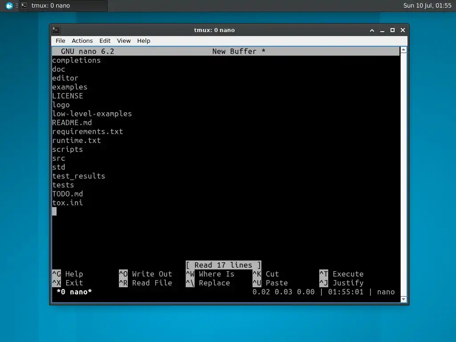
Task: Click the 'runtime.txt' line
Action: click(x=76, y=140)
